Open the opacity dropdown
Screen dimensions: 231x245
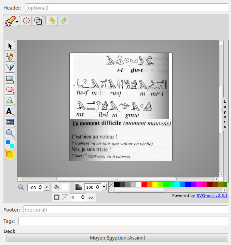(x=104, y=187)
